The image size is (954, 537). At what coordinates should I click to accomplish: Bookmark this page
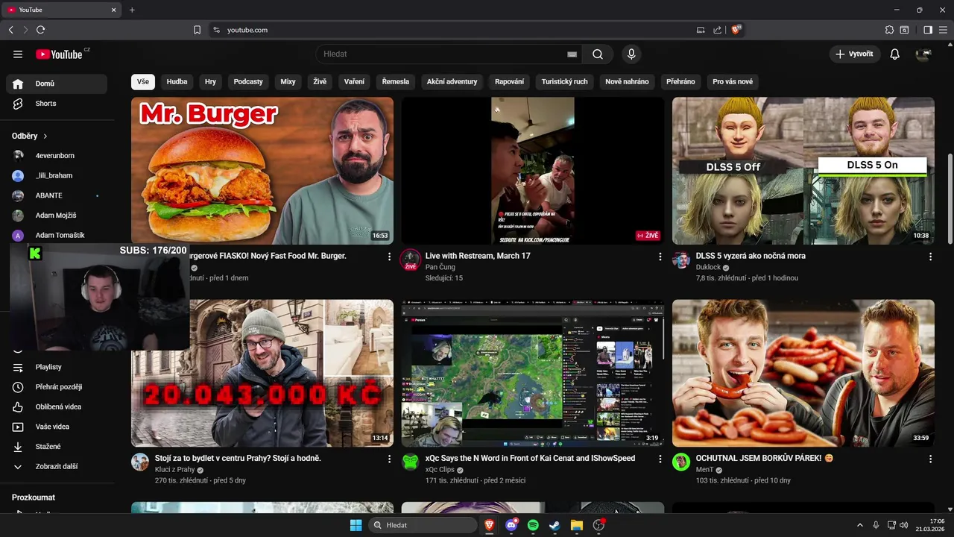point(197,30)
